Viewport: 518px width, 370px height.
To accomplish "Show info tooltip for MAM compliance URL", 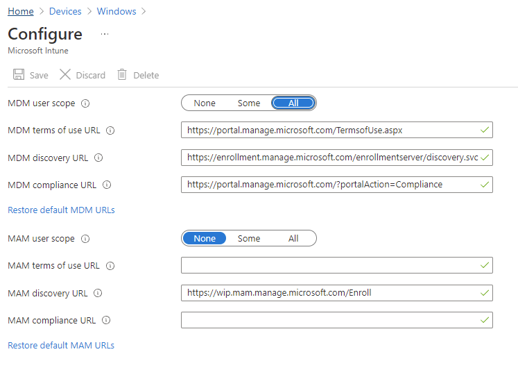I will [106, 320].
